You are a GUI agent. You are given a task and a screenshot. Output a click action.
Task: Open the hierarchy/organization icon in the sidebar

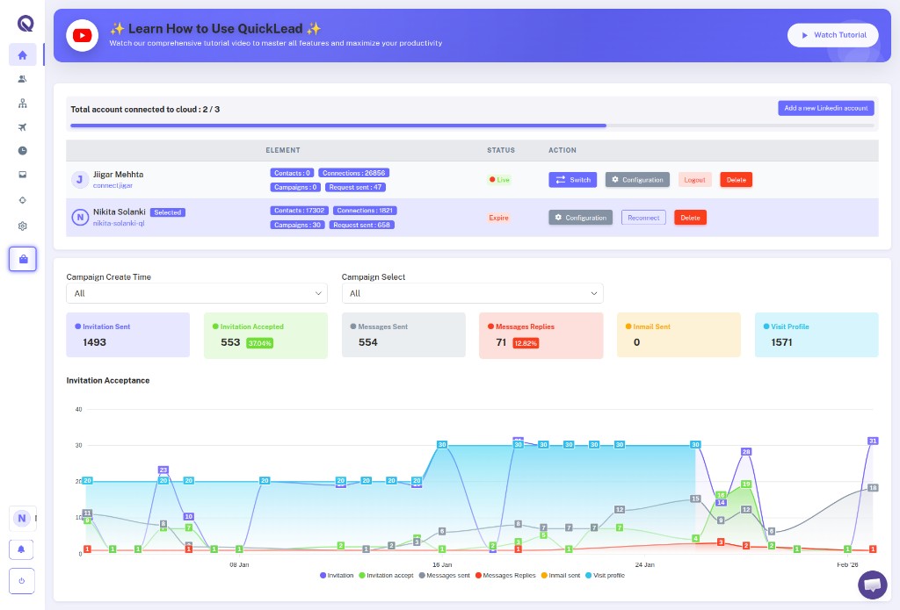click(x=22, y=103)
